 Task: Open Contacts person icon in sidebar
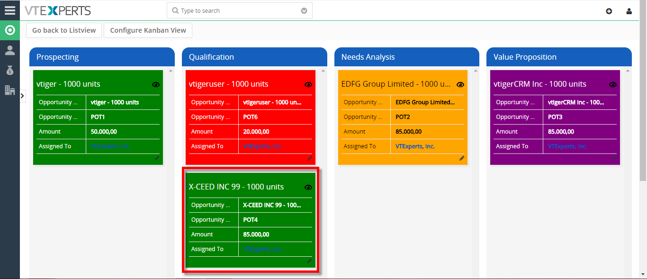10,50
